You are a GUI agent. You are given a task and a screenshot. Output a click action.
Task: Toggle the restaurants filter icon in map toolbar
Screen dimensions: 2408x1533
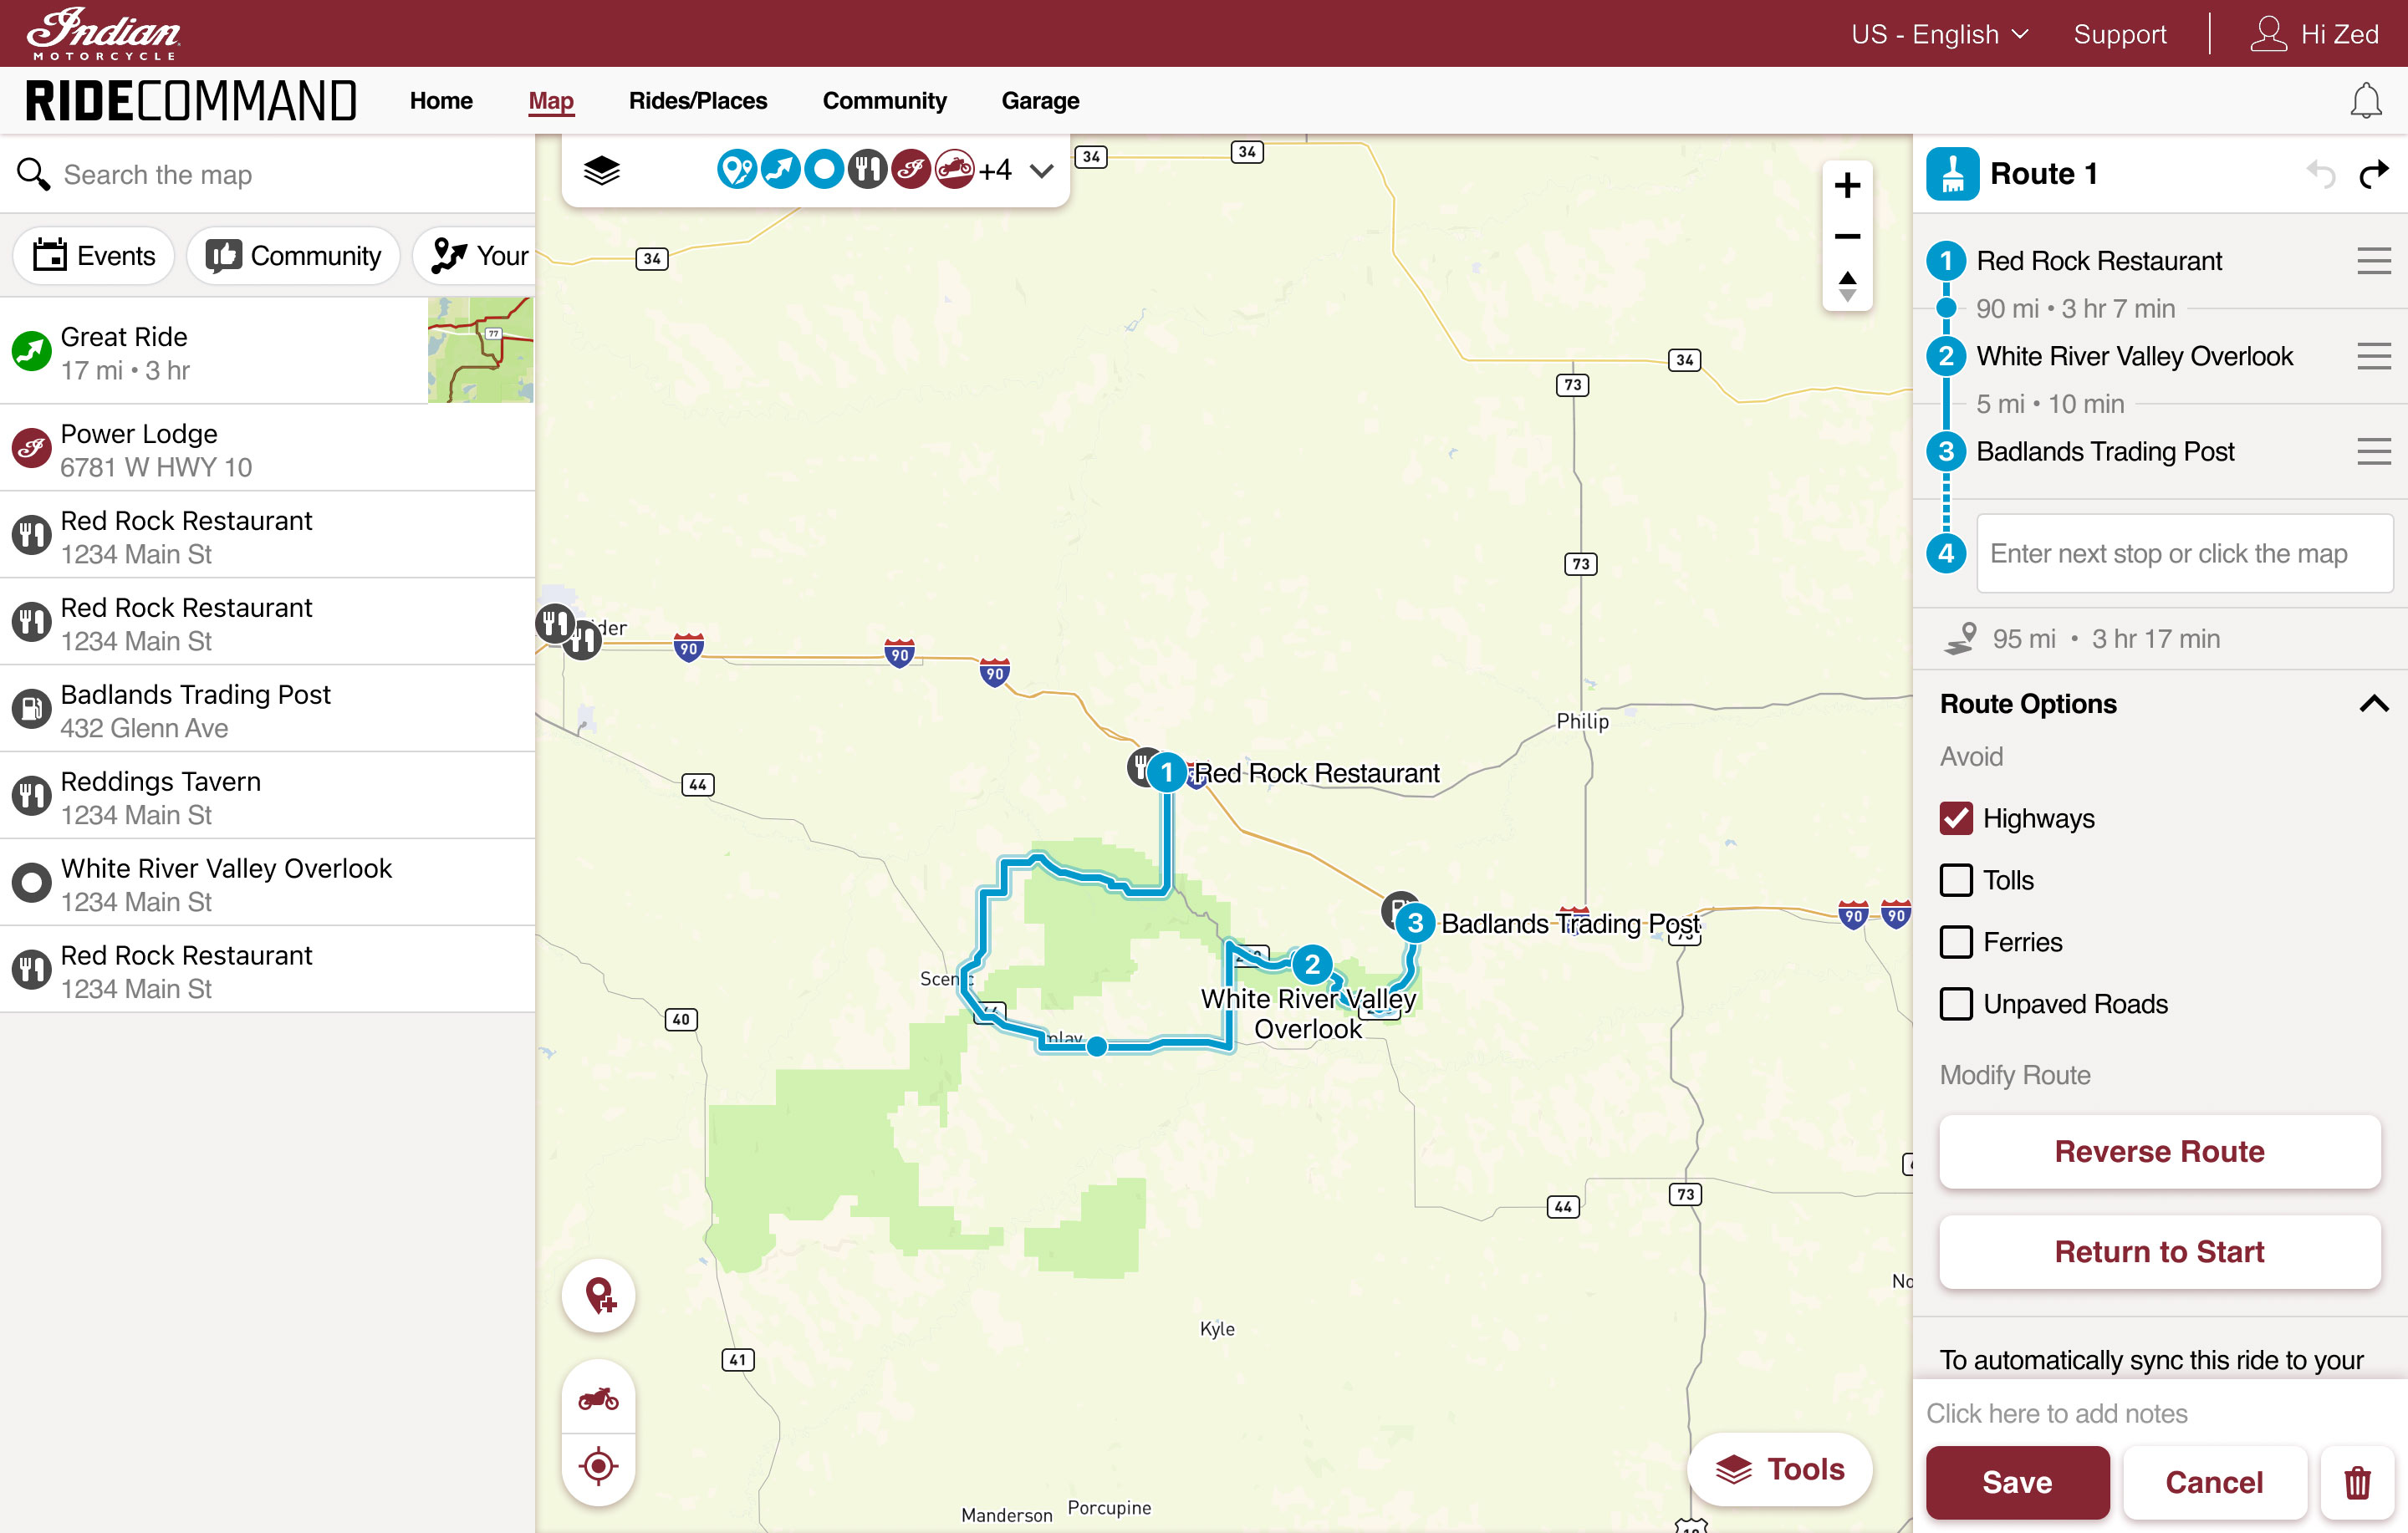point(868,170)
